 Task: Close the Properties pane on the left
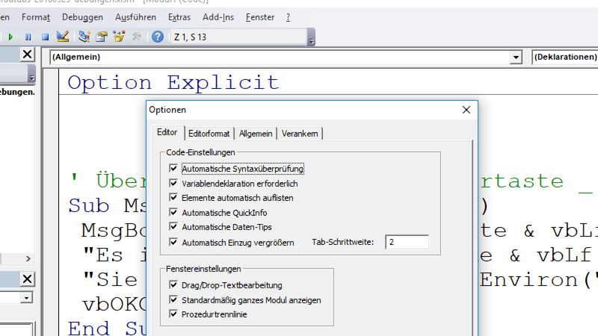click(27, 279)
